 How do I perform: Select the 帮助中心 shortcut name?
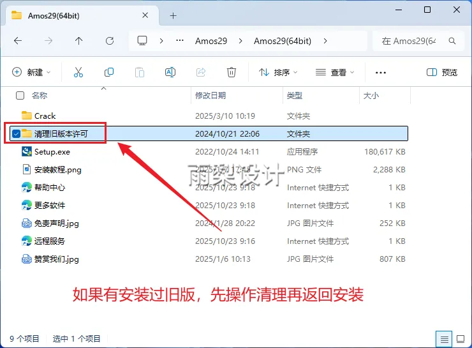click(x=50, y=187)
